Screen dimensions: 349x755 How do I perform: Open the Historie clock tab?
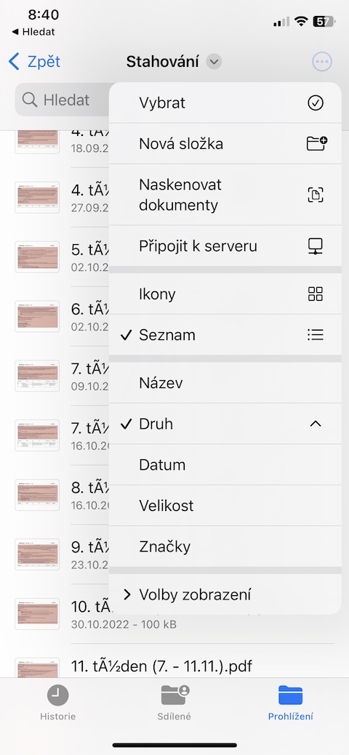coord(58,703)
